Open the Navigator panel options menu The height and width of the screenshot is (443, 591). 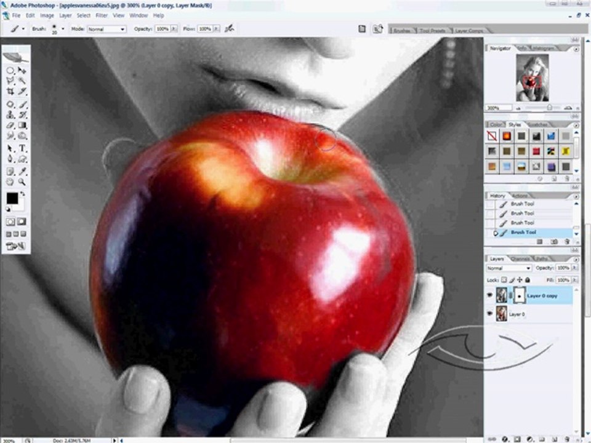coord(576,49)
